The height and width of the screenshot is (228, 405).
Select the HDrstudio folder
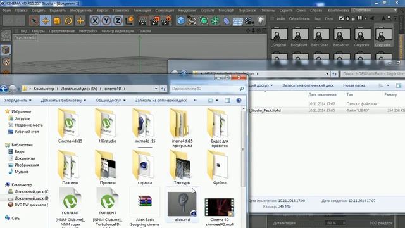point(108,126)
